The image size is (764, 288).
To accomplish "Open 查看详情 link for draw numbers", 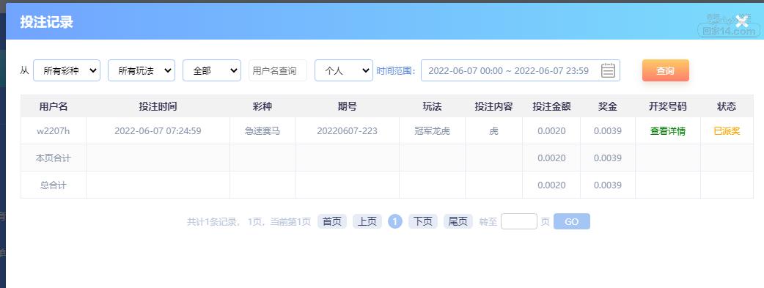I will coord(667,131).
